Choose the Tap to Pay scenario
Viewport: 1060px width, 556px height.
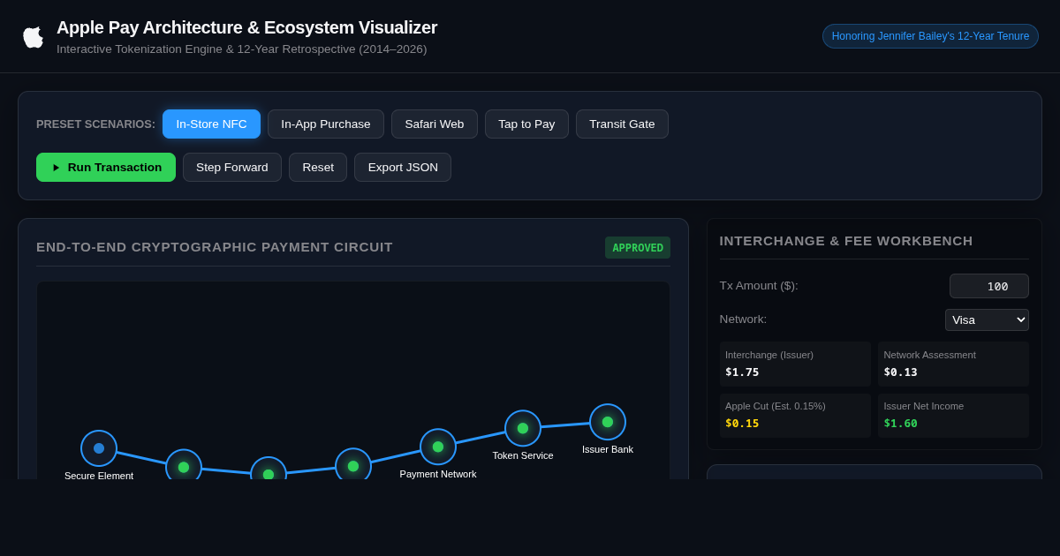point(526,124)
